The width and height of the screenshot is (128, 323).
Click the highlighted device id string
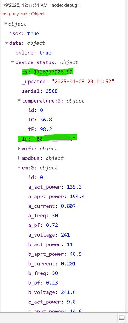pos(56,139)
